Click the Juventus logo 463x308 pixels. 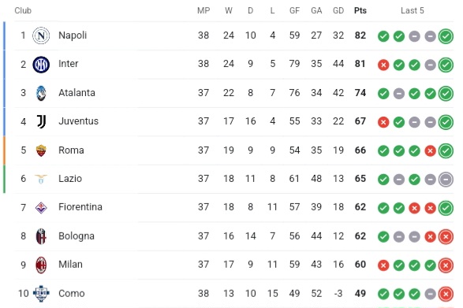tap(41, 121)
